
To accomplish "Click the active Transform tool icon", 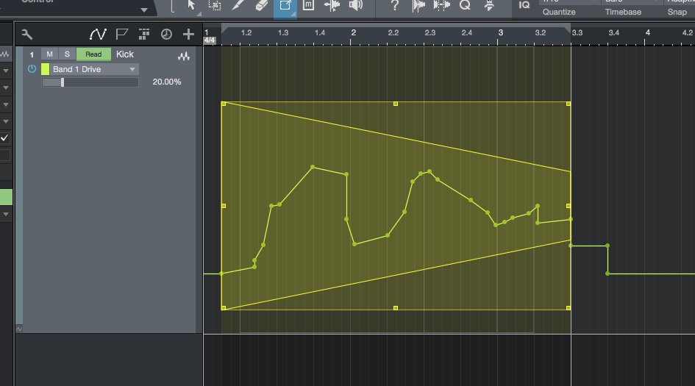I will (x=285, y=7).
